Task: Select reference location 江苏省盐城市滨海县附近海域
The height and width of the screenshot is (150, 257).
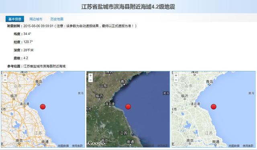Action: (45, 66)
